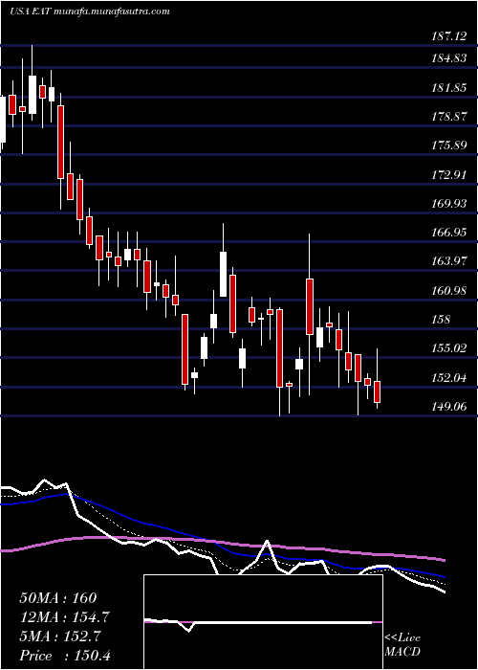Select the 169.93 price level label

click(449, 204)
